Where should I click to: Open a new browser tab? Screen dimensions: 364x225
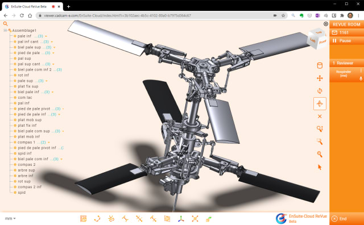68,6
